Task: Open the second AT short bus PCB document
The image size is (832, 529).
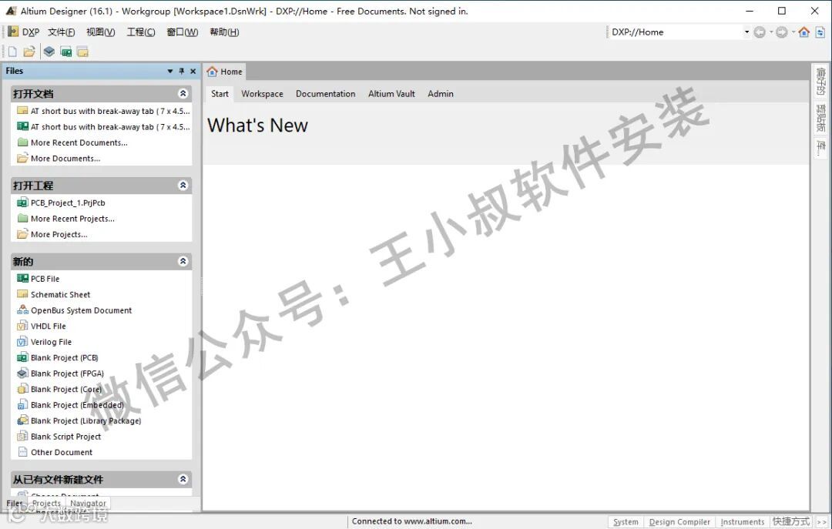Action: click(x=103, y=127)
